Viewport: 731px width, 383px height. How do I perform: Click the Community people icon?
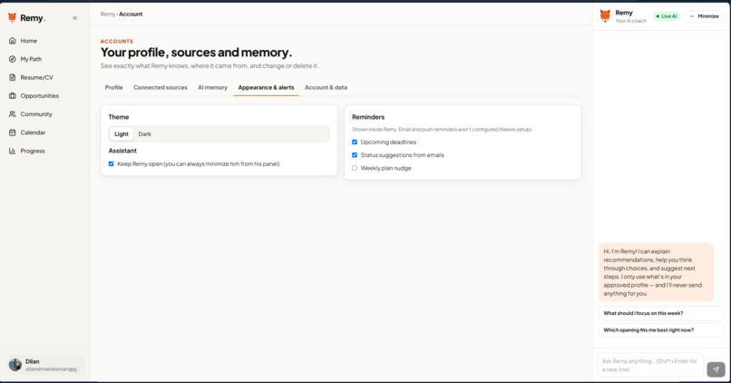coord(13,113)
